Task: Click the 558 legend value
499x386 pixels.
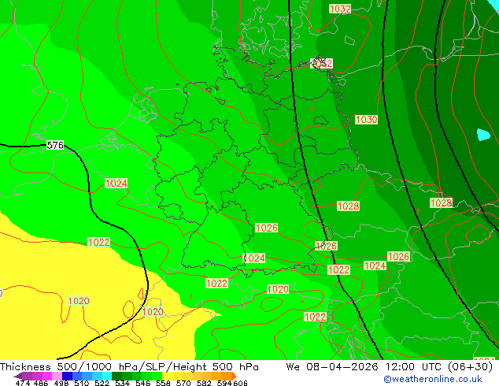Action: coord(163,383)
